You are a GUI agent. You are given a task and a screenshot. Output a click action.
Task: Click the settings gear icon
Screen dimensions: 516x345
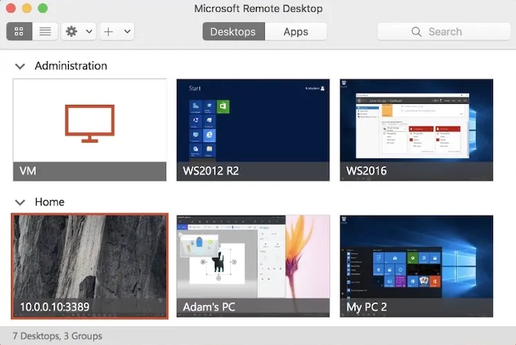coord(71,32)
